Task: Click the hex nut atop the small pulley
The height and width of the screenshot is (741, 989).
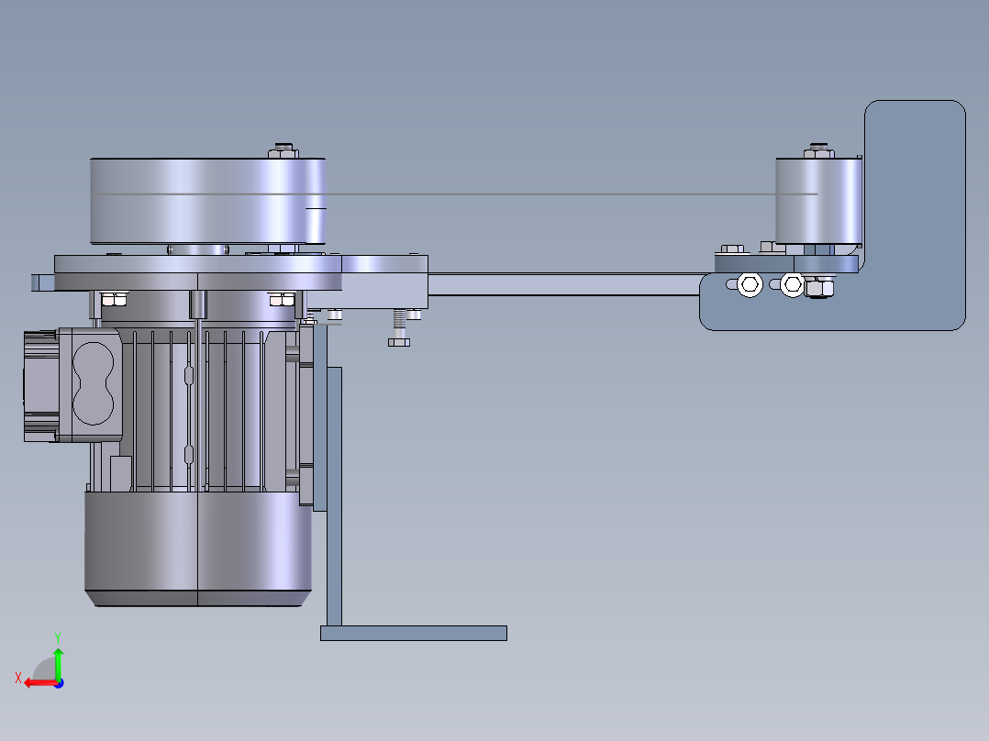Action: pyautogui.click(x=818, y=151)
